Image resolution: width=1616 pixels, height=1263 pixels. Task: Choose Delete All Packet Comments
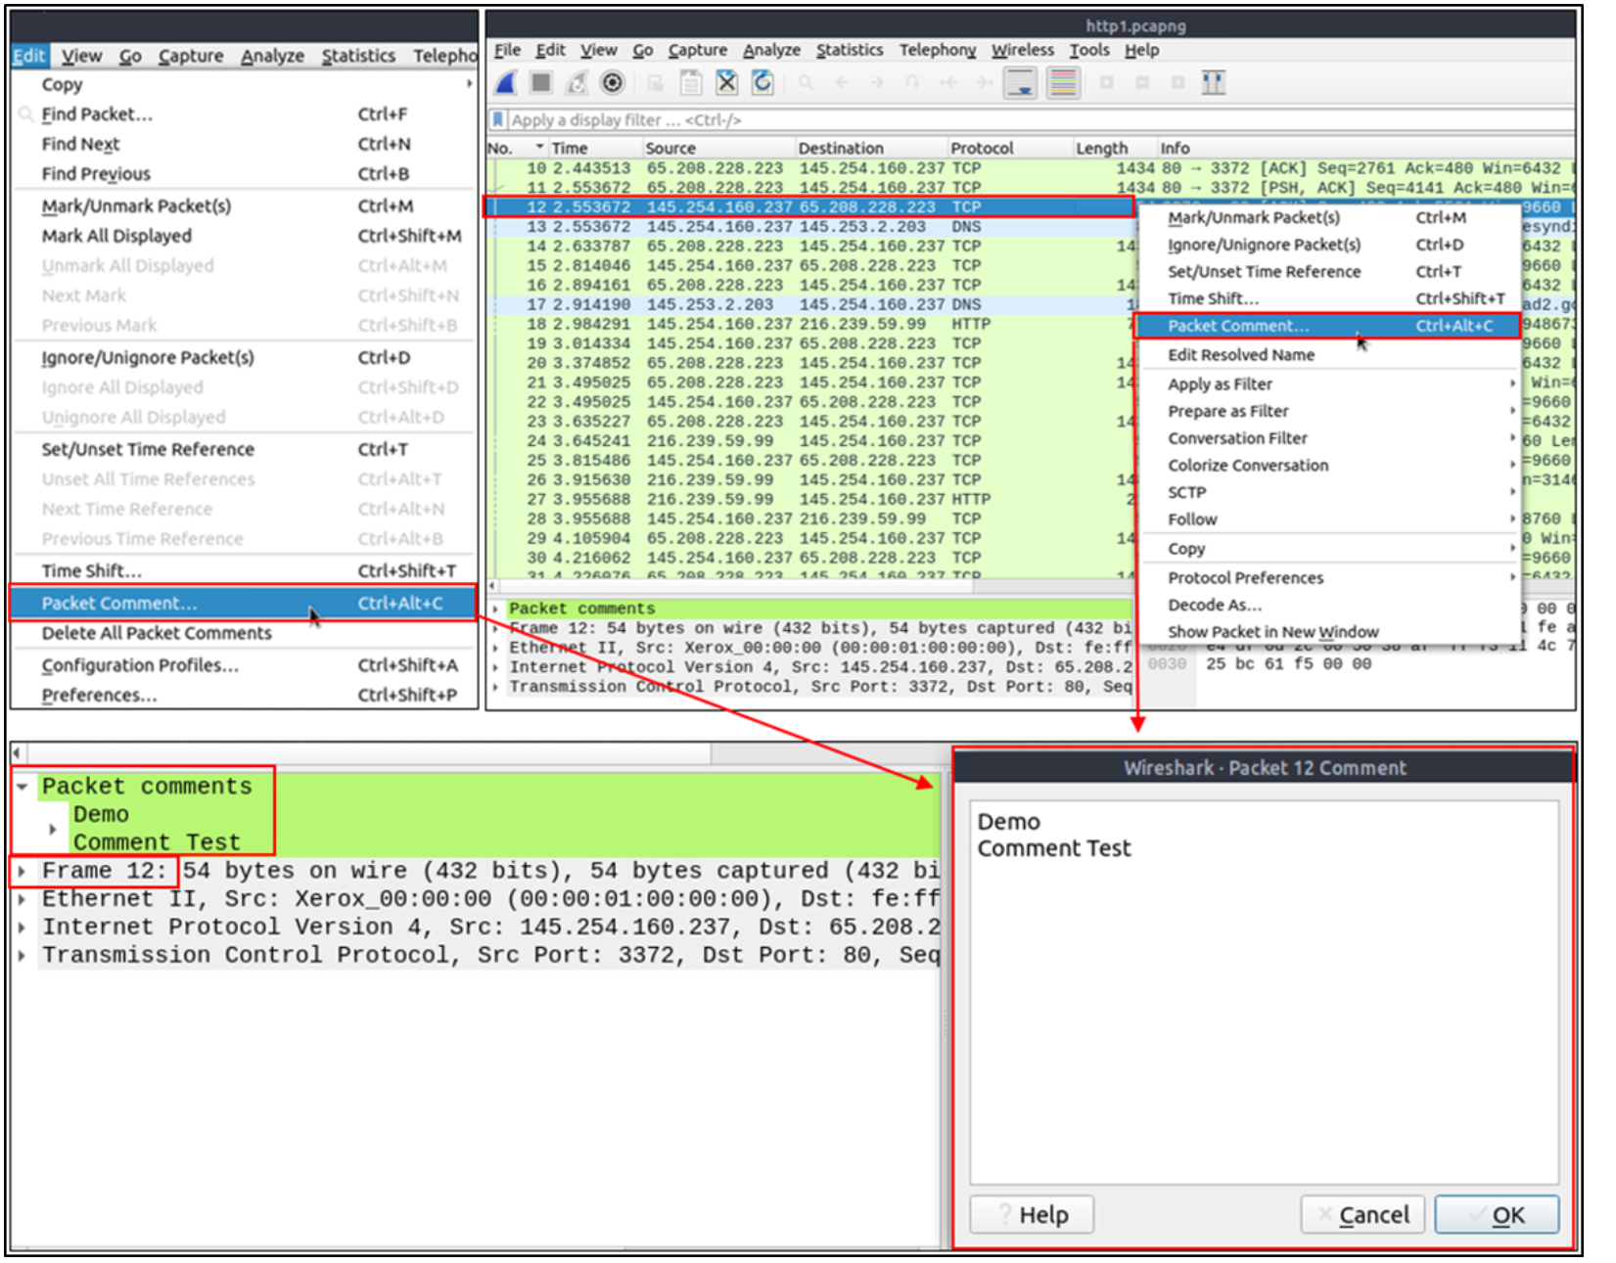244,633
